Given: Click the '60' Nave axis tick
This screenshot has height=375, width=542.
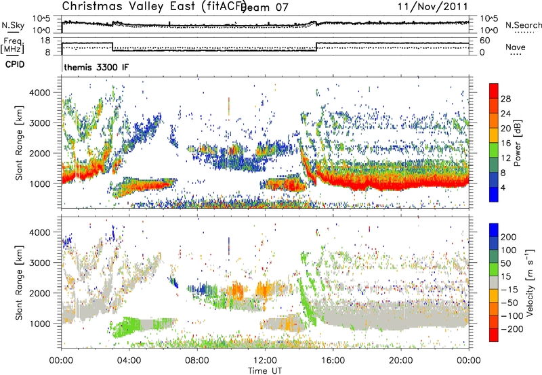Looking at the screenshot, I should tap(485, 41).
